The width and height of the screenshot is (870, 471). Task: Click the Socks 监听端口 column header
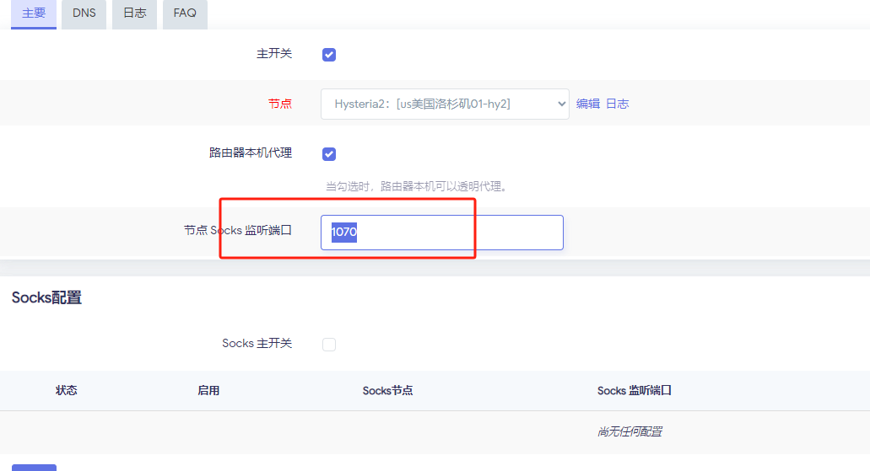pos(634,391)
